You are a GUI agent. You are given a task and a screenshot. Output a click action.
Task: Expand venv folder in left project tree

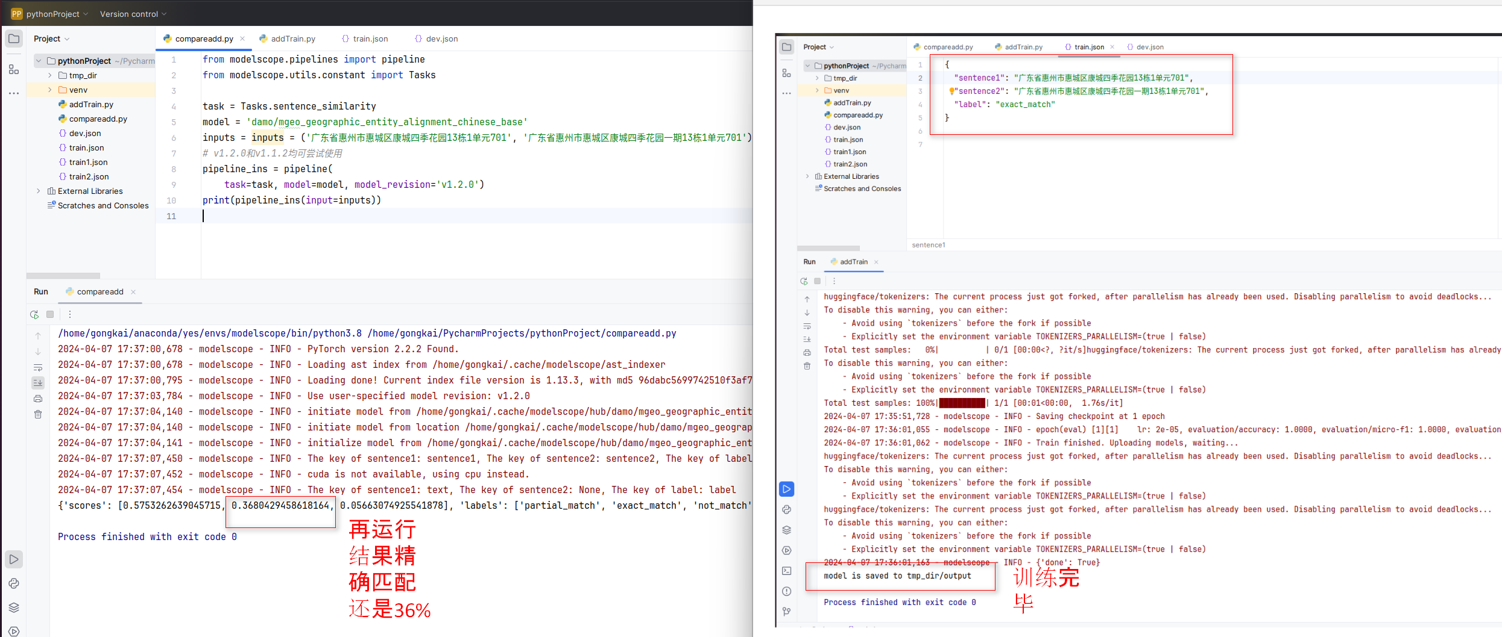50,90
